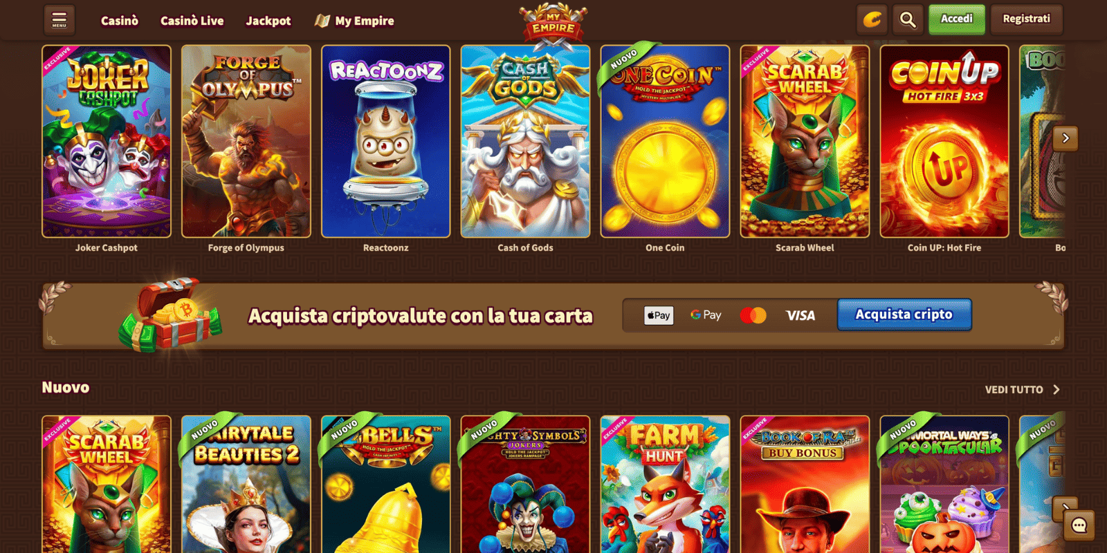
Task: Open My Empire menu item
Action: pyautogui.click(x=354, y=21)
